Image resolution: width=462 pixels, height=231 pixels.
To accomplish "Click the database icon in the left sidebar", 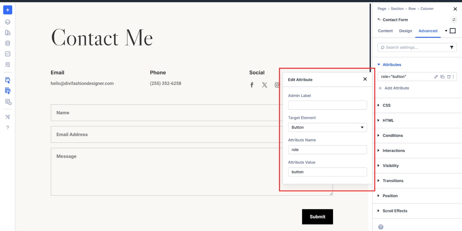I will pyautogui.click(x=7, y=43).
